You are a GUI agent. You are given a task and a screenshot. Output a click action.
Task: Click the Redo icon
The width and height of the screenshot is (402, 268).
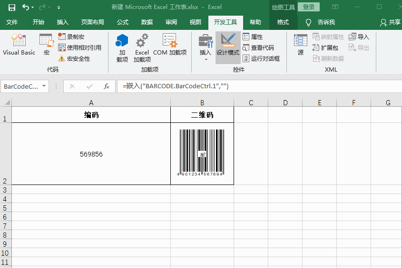click(x=42, y=8)
